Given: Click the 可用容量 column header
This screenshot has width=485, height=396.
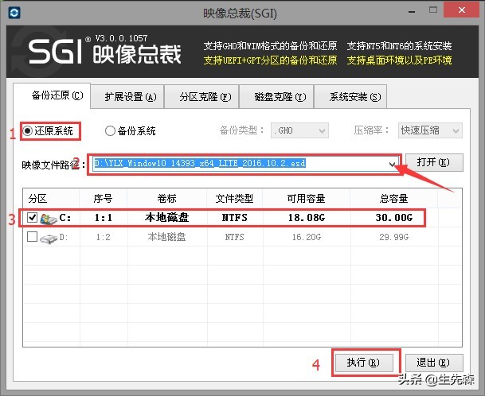Looking at the screenshot, I should click(307, 198).
